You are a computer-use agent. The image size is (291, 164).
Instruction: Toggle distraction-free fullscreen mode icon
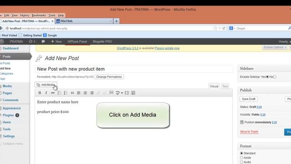point(126,93)
